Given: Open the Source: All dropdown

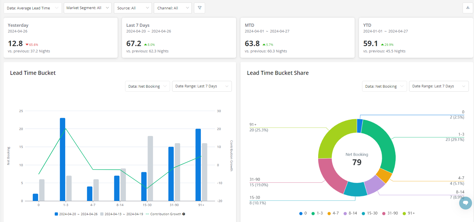Looking at the screenshot, I should point(133,8).
